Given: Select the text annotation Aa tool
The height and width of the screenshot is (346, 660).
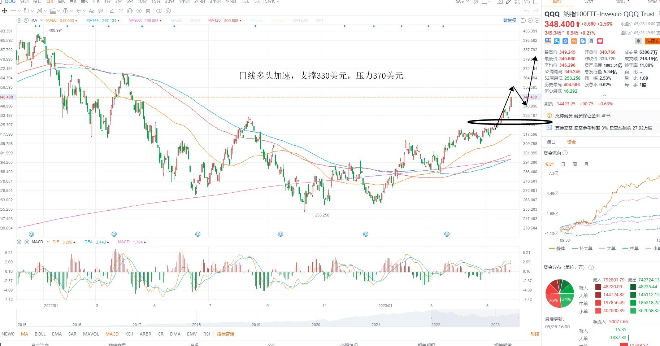Looking at the screenshot, I should 91,11.
